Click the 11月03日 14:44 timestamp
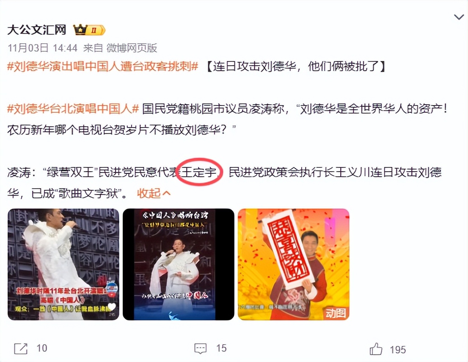468x362 pixels. tap(42, 48)
